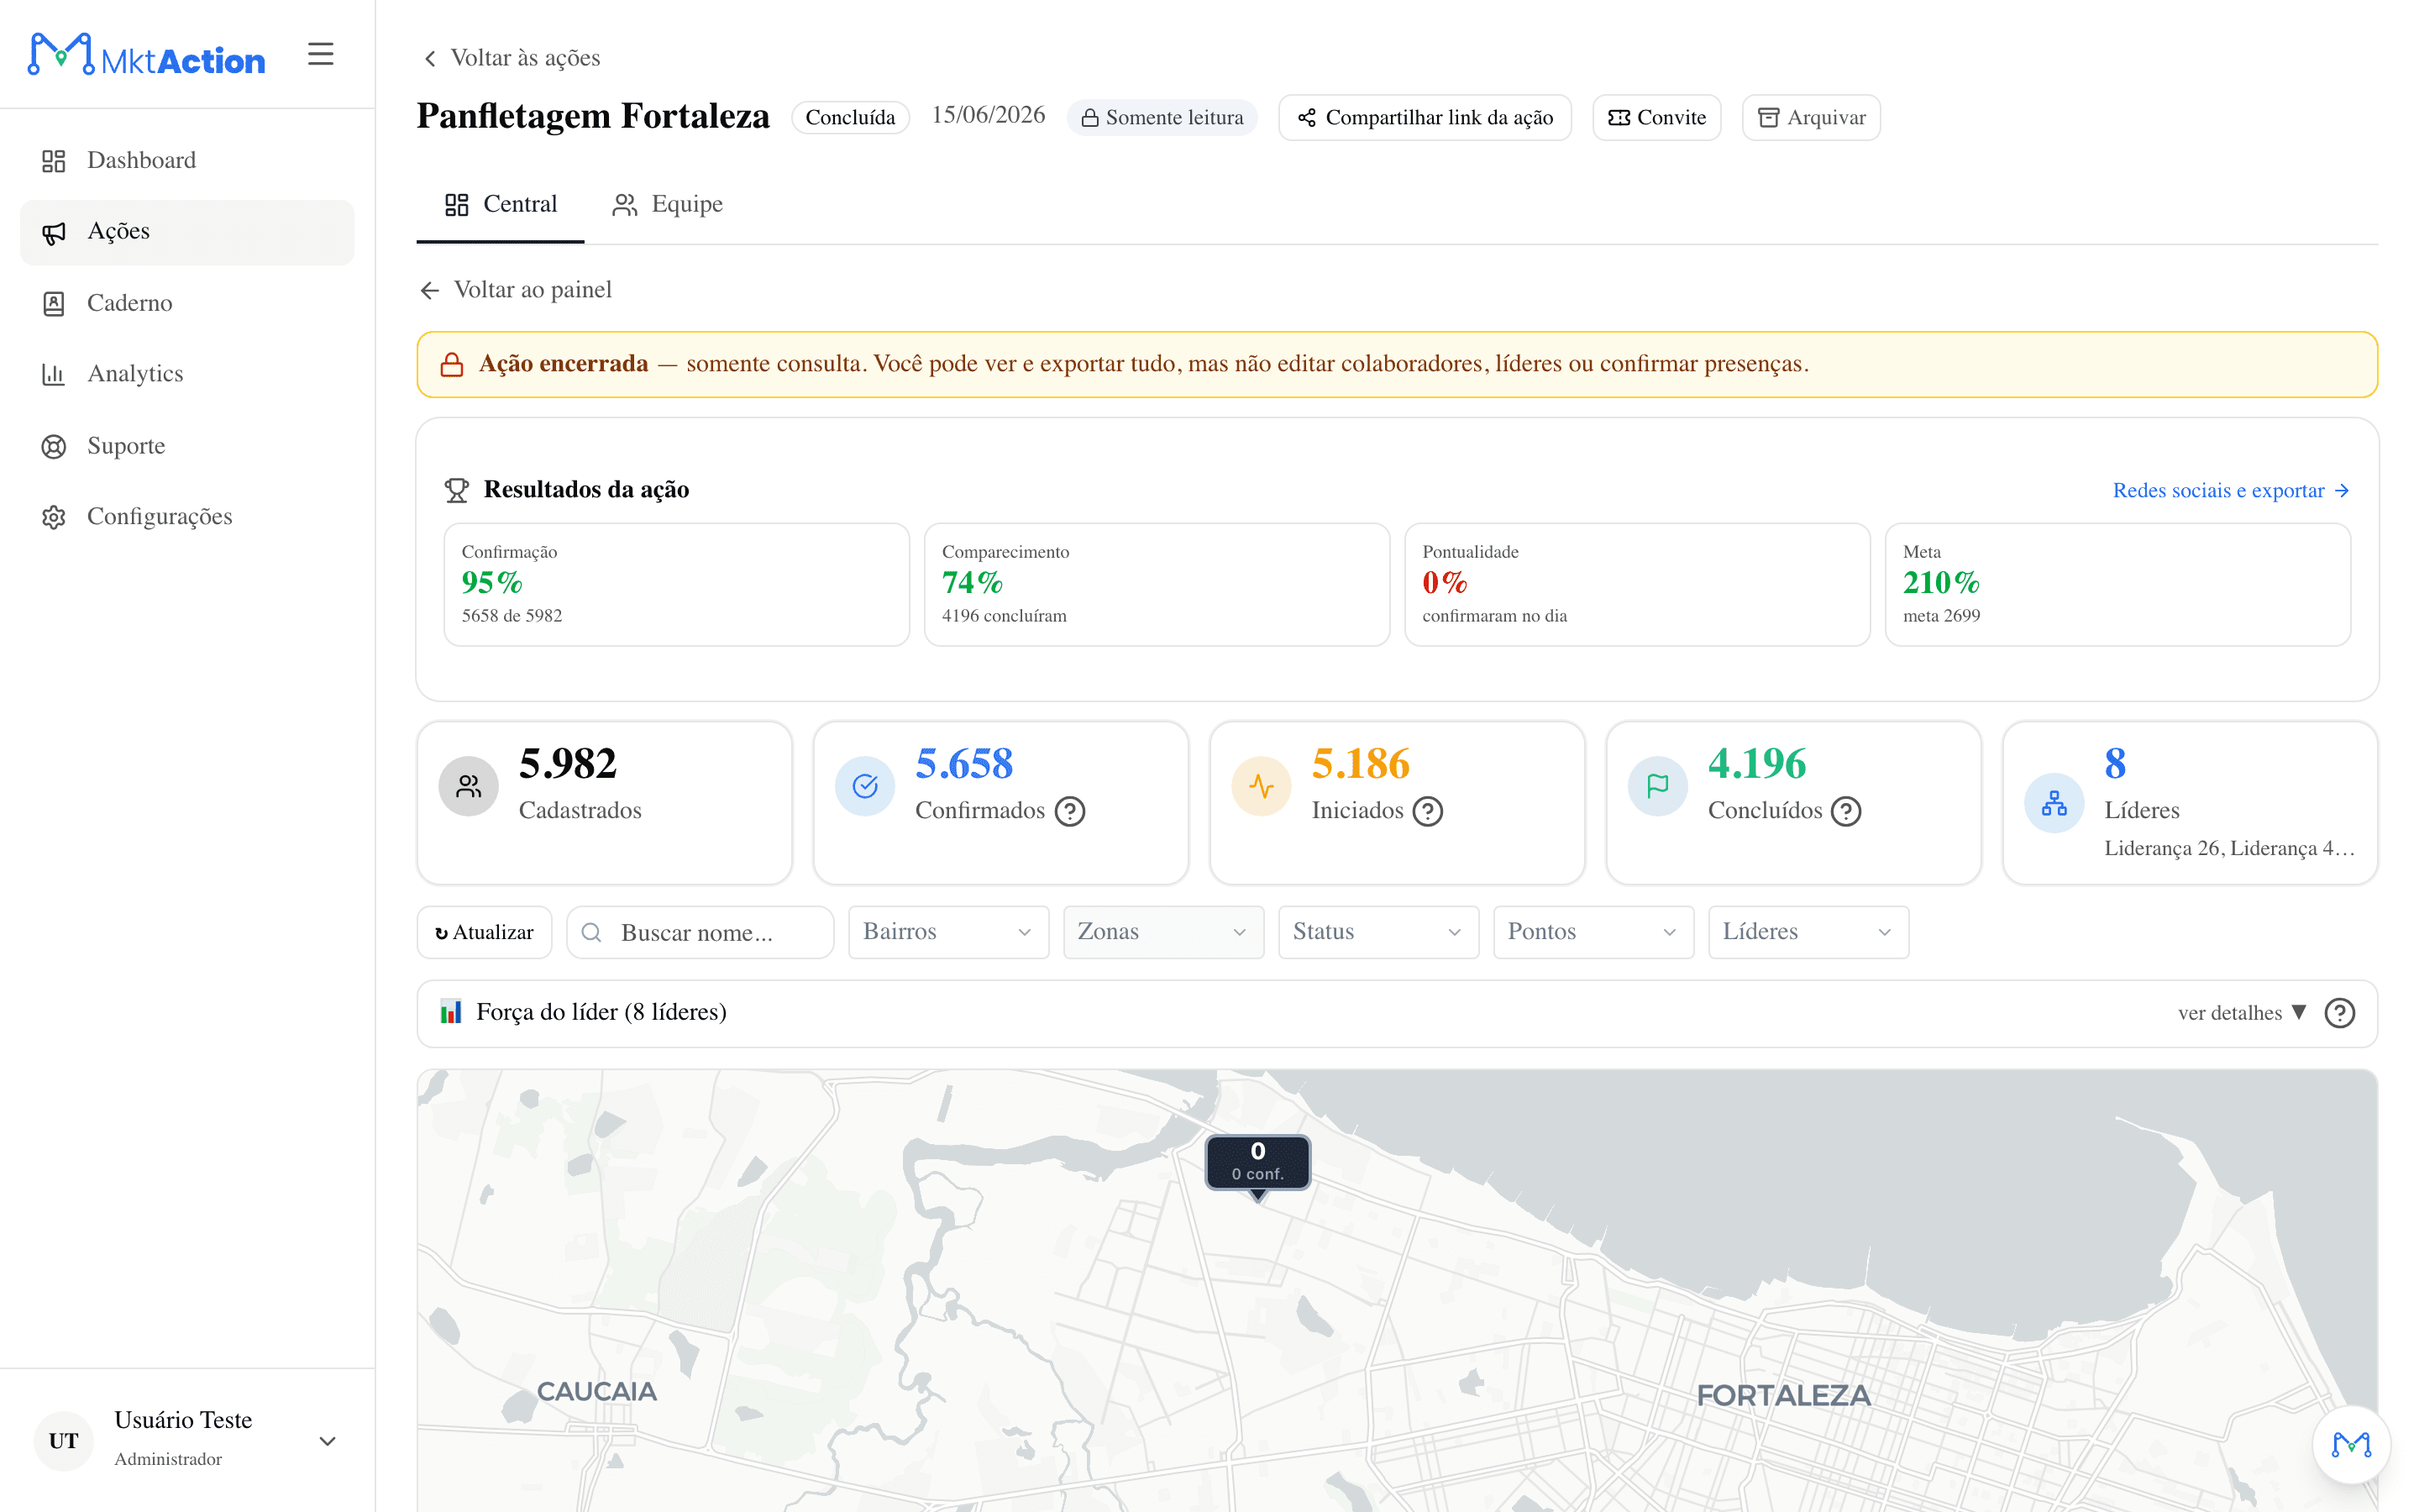Click the Arquivar button

coord(1811,117)
